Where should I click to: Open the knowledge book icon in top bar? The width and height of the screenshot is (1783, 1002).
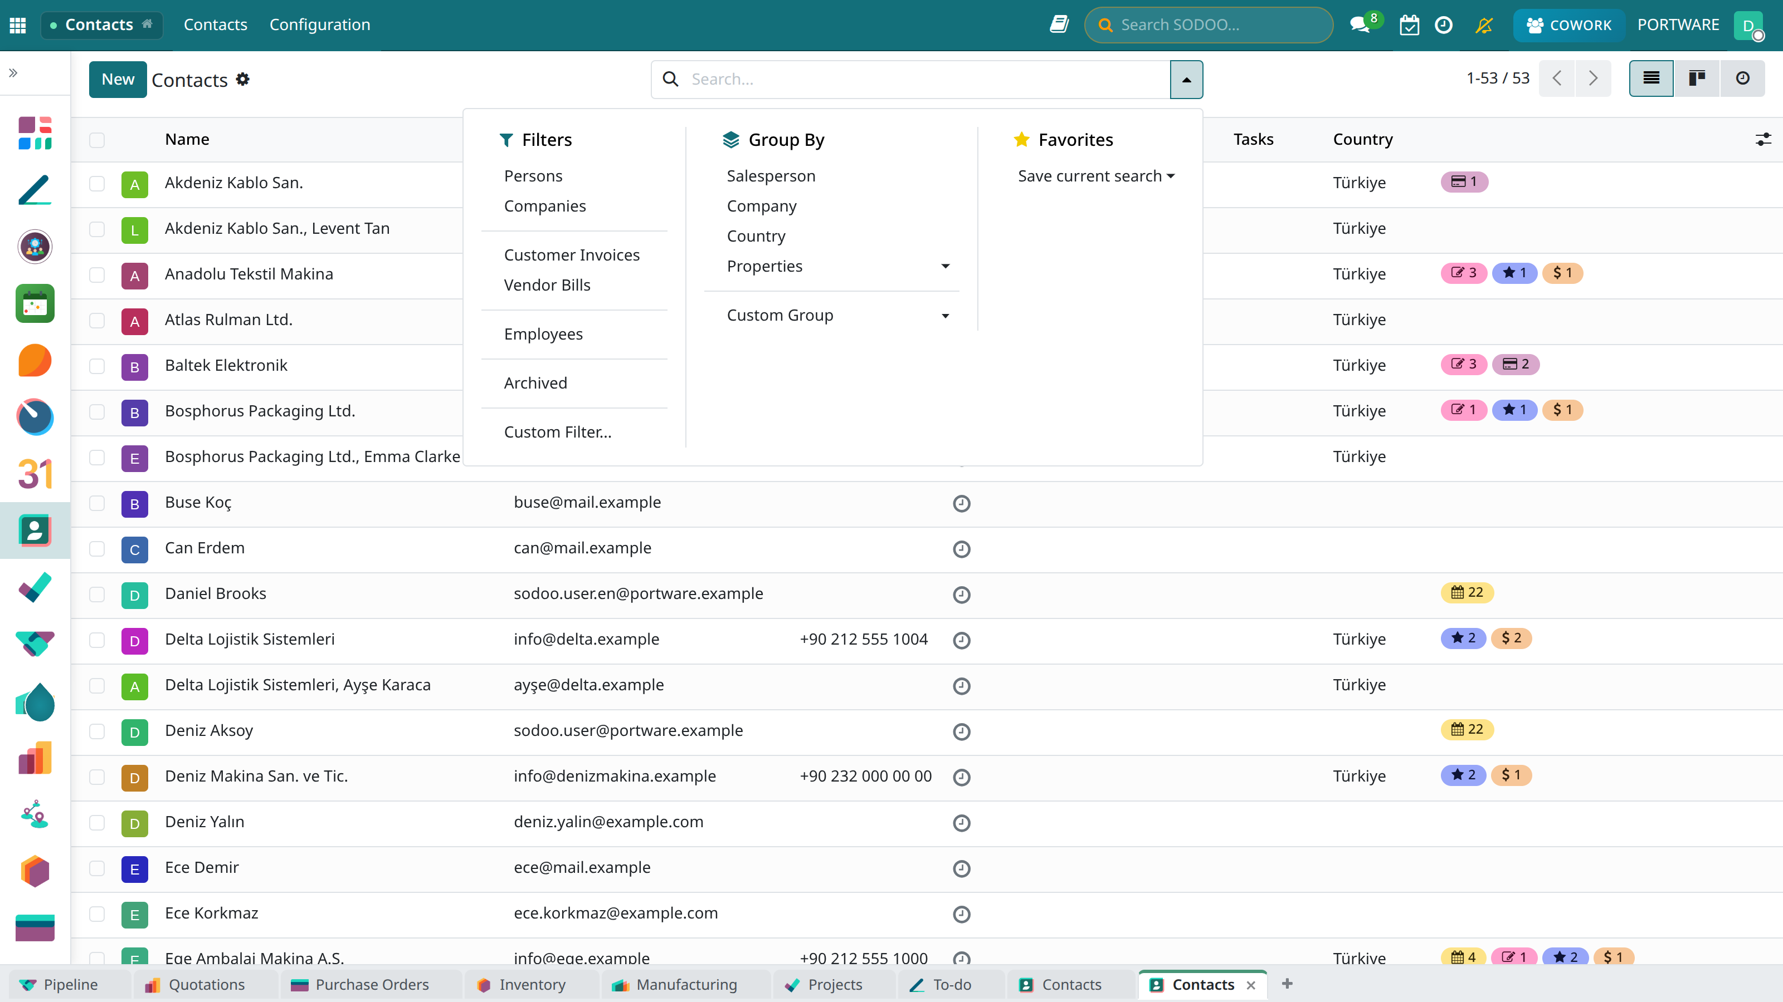(1059, 25)
